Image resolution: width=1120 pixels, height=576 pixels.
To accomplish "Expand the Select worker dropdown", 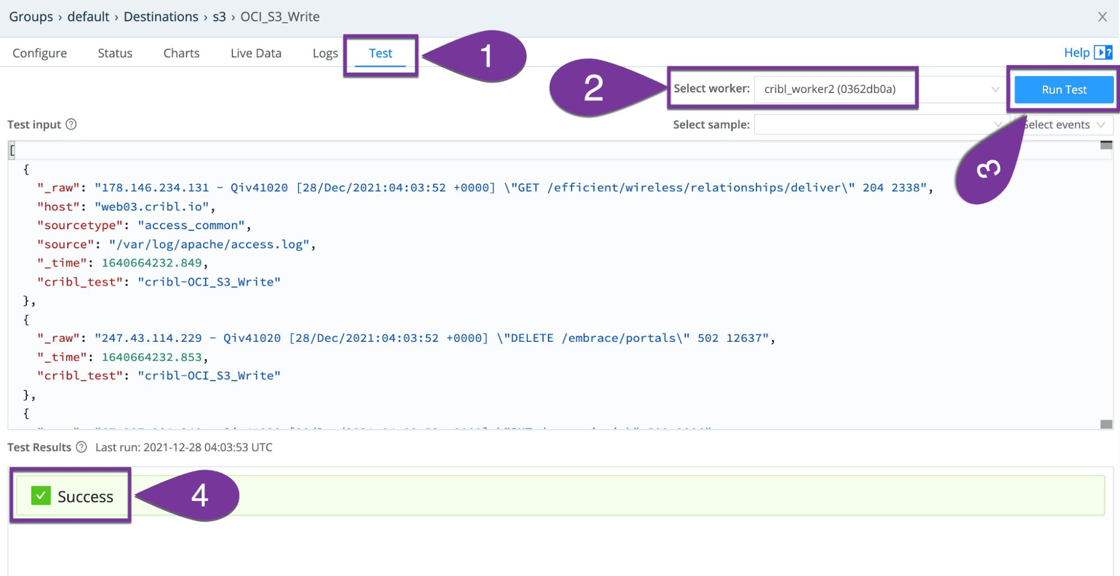I will coord(994,90).
